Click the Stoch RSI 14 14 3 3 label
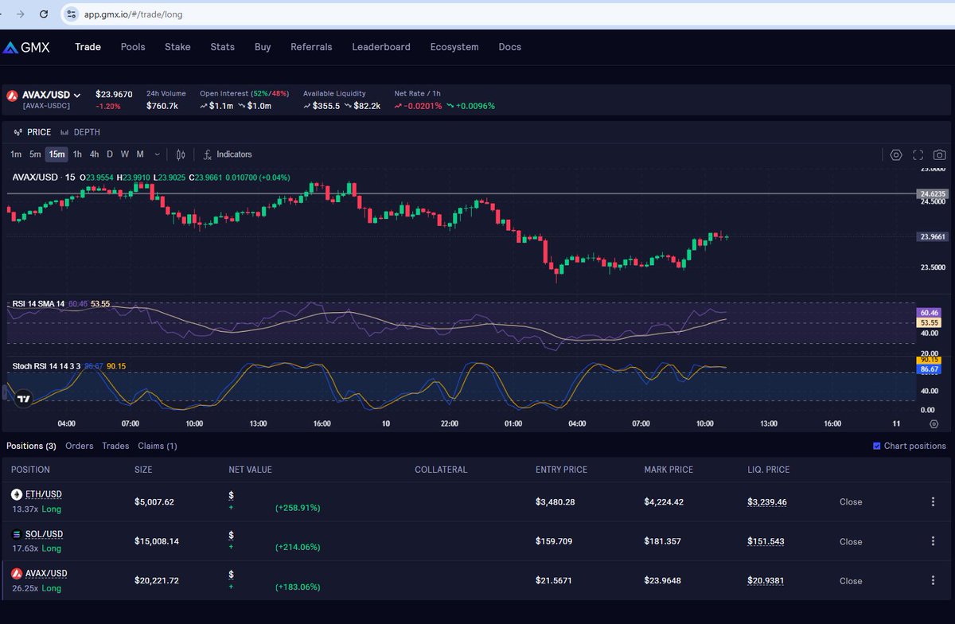The image size is (955, 624). click(47, 366)
